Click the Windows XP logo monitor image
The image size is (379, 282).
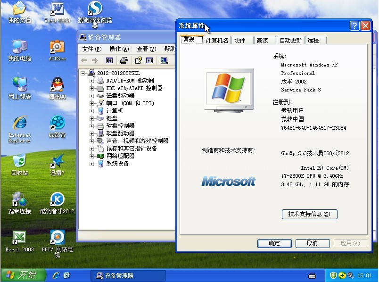(x=229, y=90)
